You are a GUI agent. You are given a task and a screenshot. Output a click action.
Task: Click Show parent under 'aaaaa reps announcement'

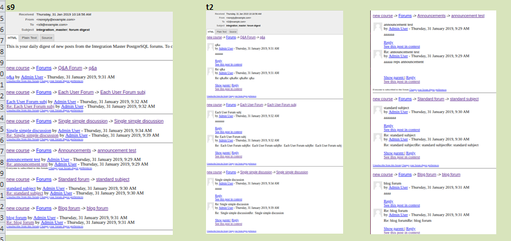[x=394, y=77]
